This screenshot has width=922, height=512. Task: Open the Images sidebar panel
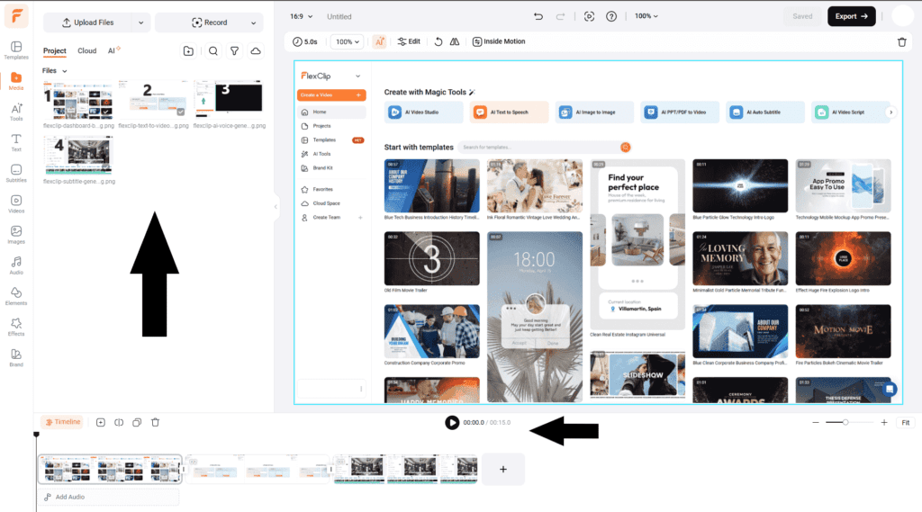(16, 235)
